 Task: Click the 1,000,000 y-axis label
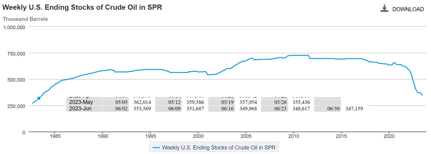(14, 27)
